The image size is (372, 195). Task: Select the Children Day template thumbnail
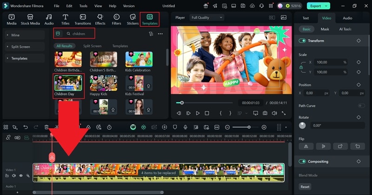(68, 83)
